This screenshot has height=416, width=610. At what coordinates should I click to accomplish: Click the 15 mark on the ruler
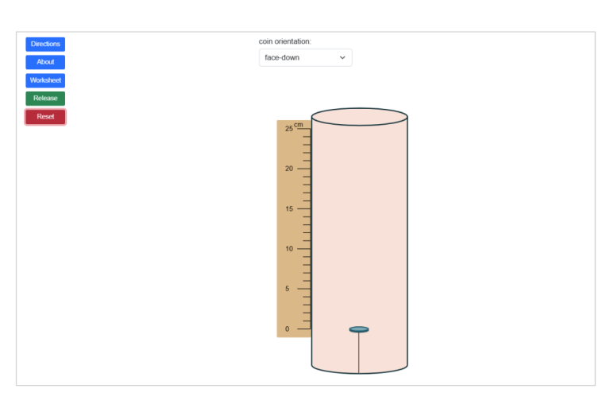(x=289, y=209)
